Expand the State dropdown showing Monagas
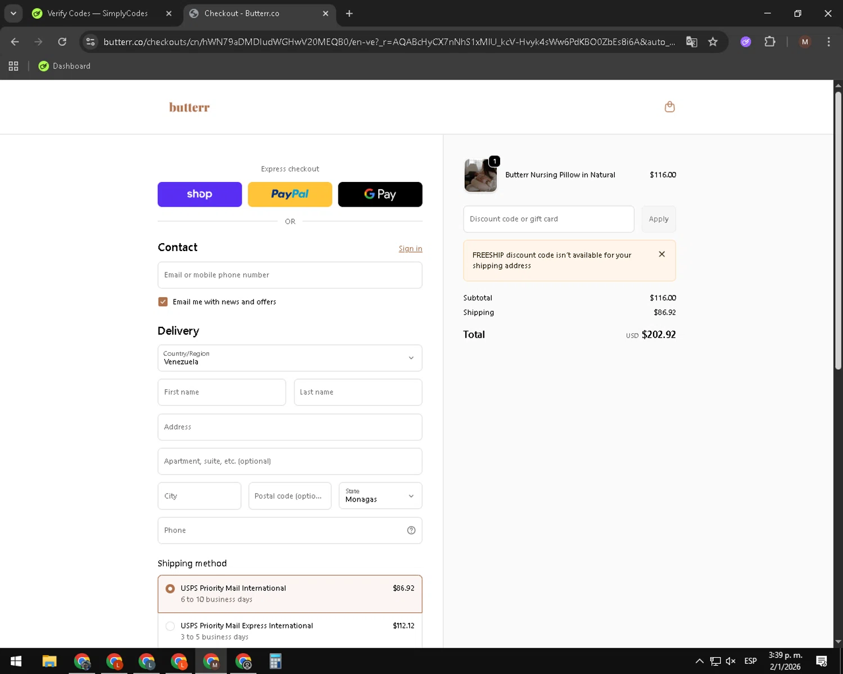The image size is (843, 674). pos(380,496)
